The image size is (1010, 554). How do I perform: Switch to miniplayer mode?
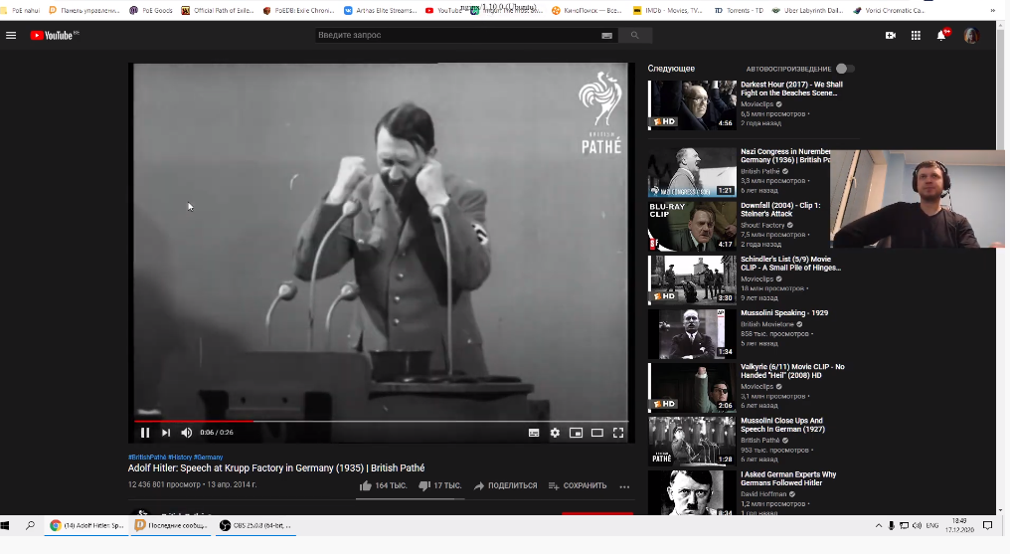[576, 433]
